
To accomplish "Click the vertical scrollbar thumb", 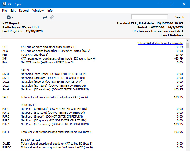I will (x=187, y=45).
